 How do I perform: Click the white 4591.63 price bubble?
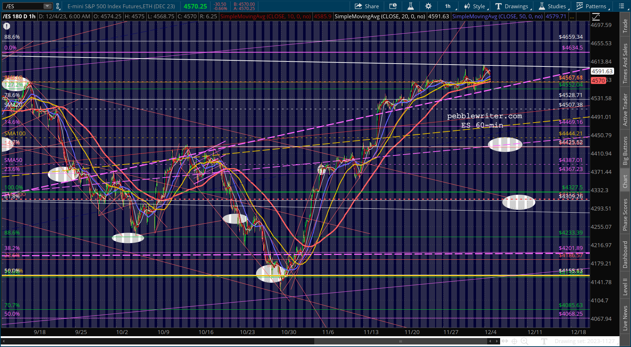[602, 71]
